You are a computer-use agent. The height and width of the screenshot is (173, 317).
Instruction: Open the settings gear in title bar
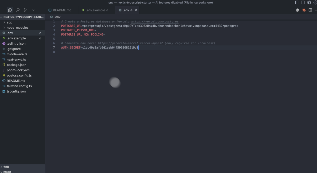315,3
